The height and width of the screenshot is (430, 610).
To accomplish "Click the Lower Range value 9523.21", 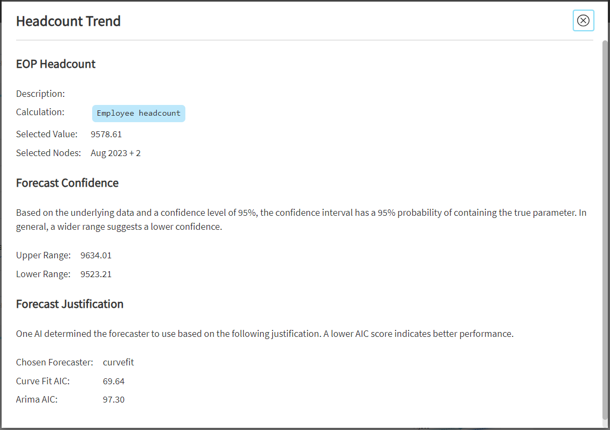I will 96,274.
